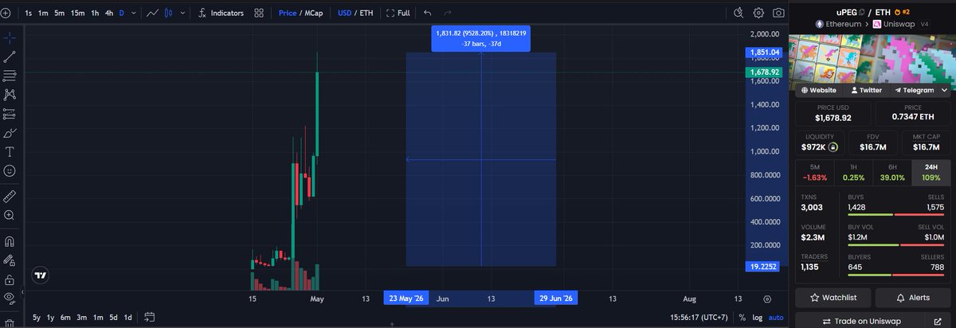This screenshot has width=956, height=328.
Task: Click the add-symbol plus circle icon
Action: pyautogui.click(x=6, y=14)
